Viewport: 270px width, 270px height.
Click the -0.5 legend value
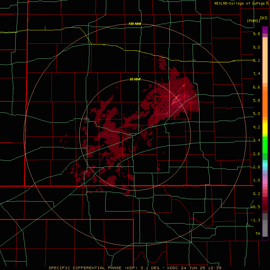coord(256,207)
